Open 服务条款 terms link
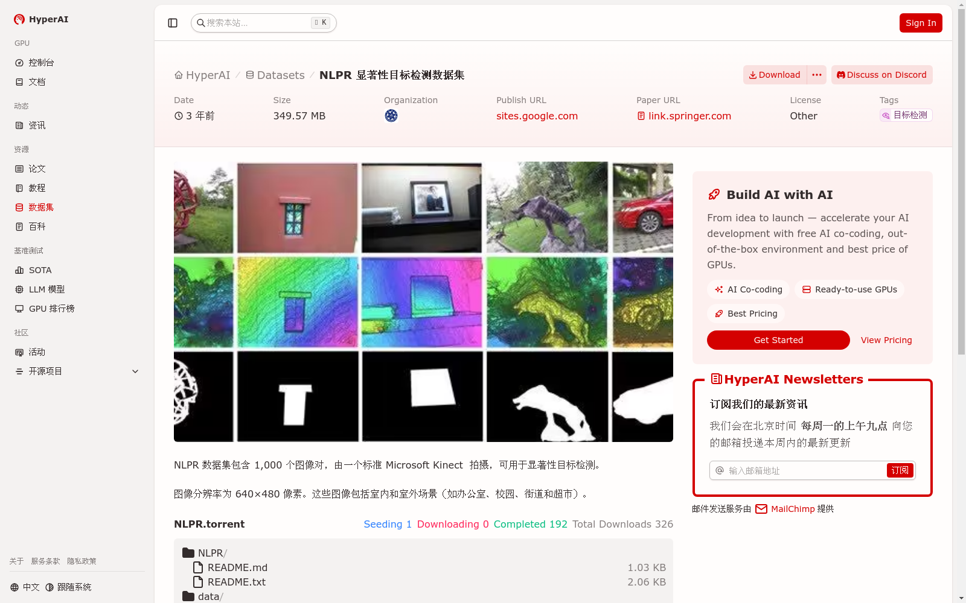This screenshot has height=603, width=966. [45, 561]
